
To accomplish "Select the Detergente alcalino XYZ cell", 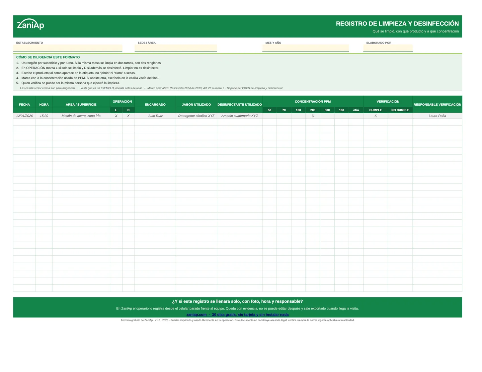I will (196, 116).
